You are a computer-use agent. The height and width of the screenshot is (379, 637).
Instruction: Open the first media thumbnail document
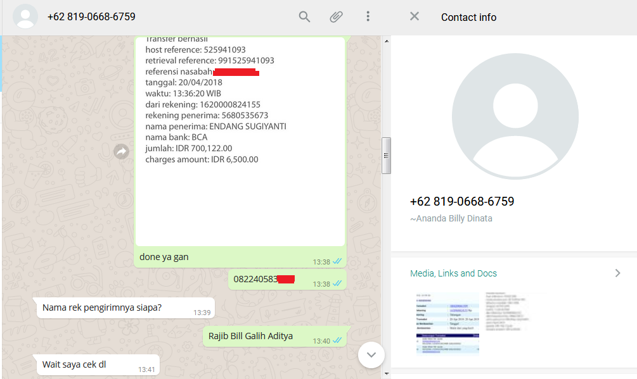pyautogui.click(x=447, y=325)
